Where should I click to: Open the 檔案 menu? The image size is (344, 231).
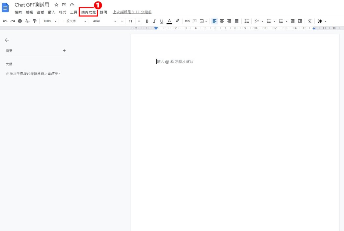18,12
